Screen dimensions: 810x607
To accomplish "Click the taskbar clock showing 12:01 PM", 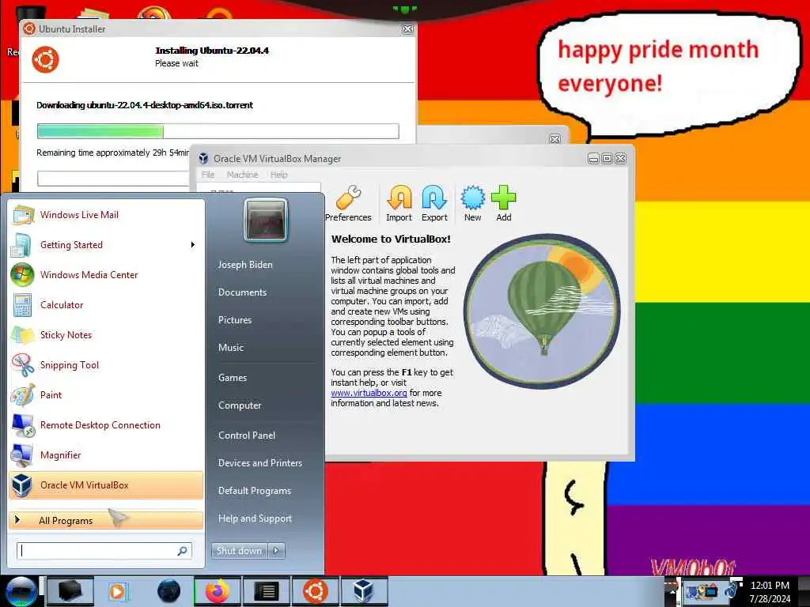I will click(770, 591).
